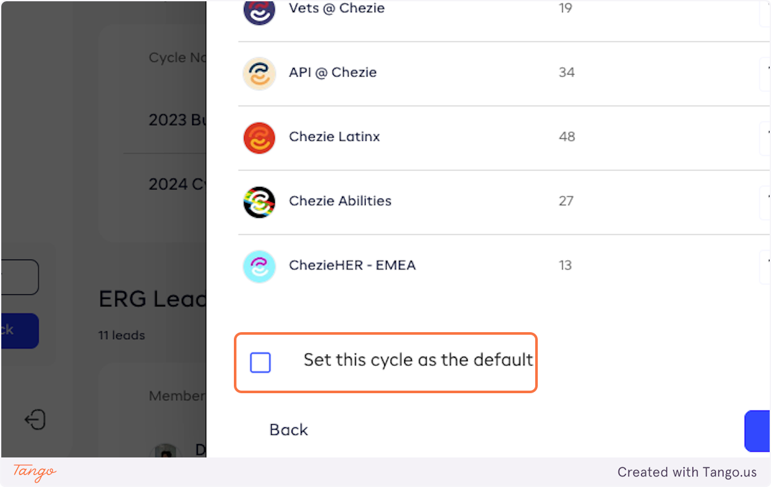Click the Chezie Latinx group name
Image resolution: width=771 pixels, height=487 pixels.
(x=334, y=137)
